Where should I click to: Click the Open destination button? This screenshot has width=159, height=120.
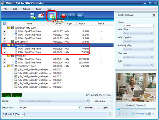(x=105, y=107)
